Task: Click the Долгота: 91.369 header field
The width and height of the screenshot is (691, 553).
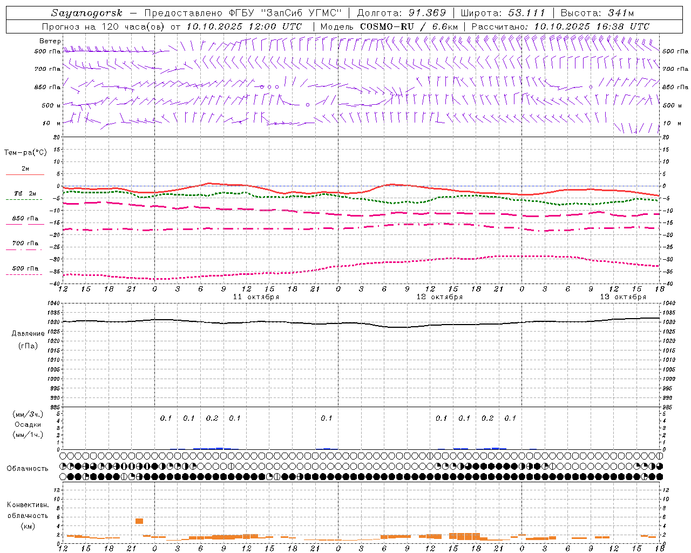Action: [402, 13]
